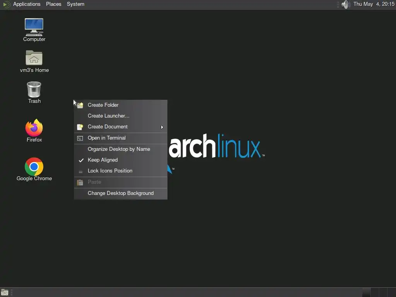The height and width of the screenshot is (297, 396).
Task: Toggle the Lock Icons Position option
Action: 121,171
